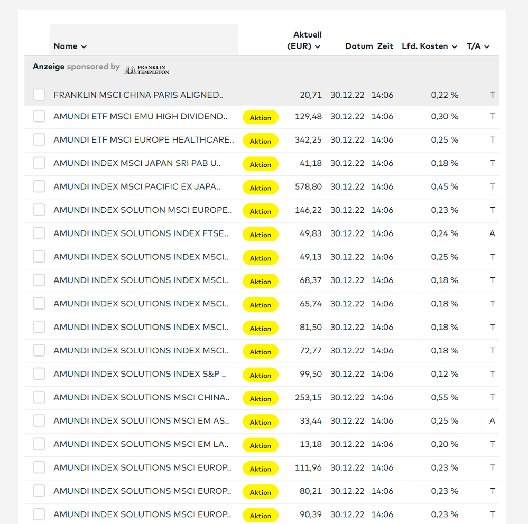Open AMUNDI INDEX SOLUTIONS MSCI EM AS fund
Screen dimensions: 528x524
(142, 420)
